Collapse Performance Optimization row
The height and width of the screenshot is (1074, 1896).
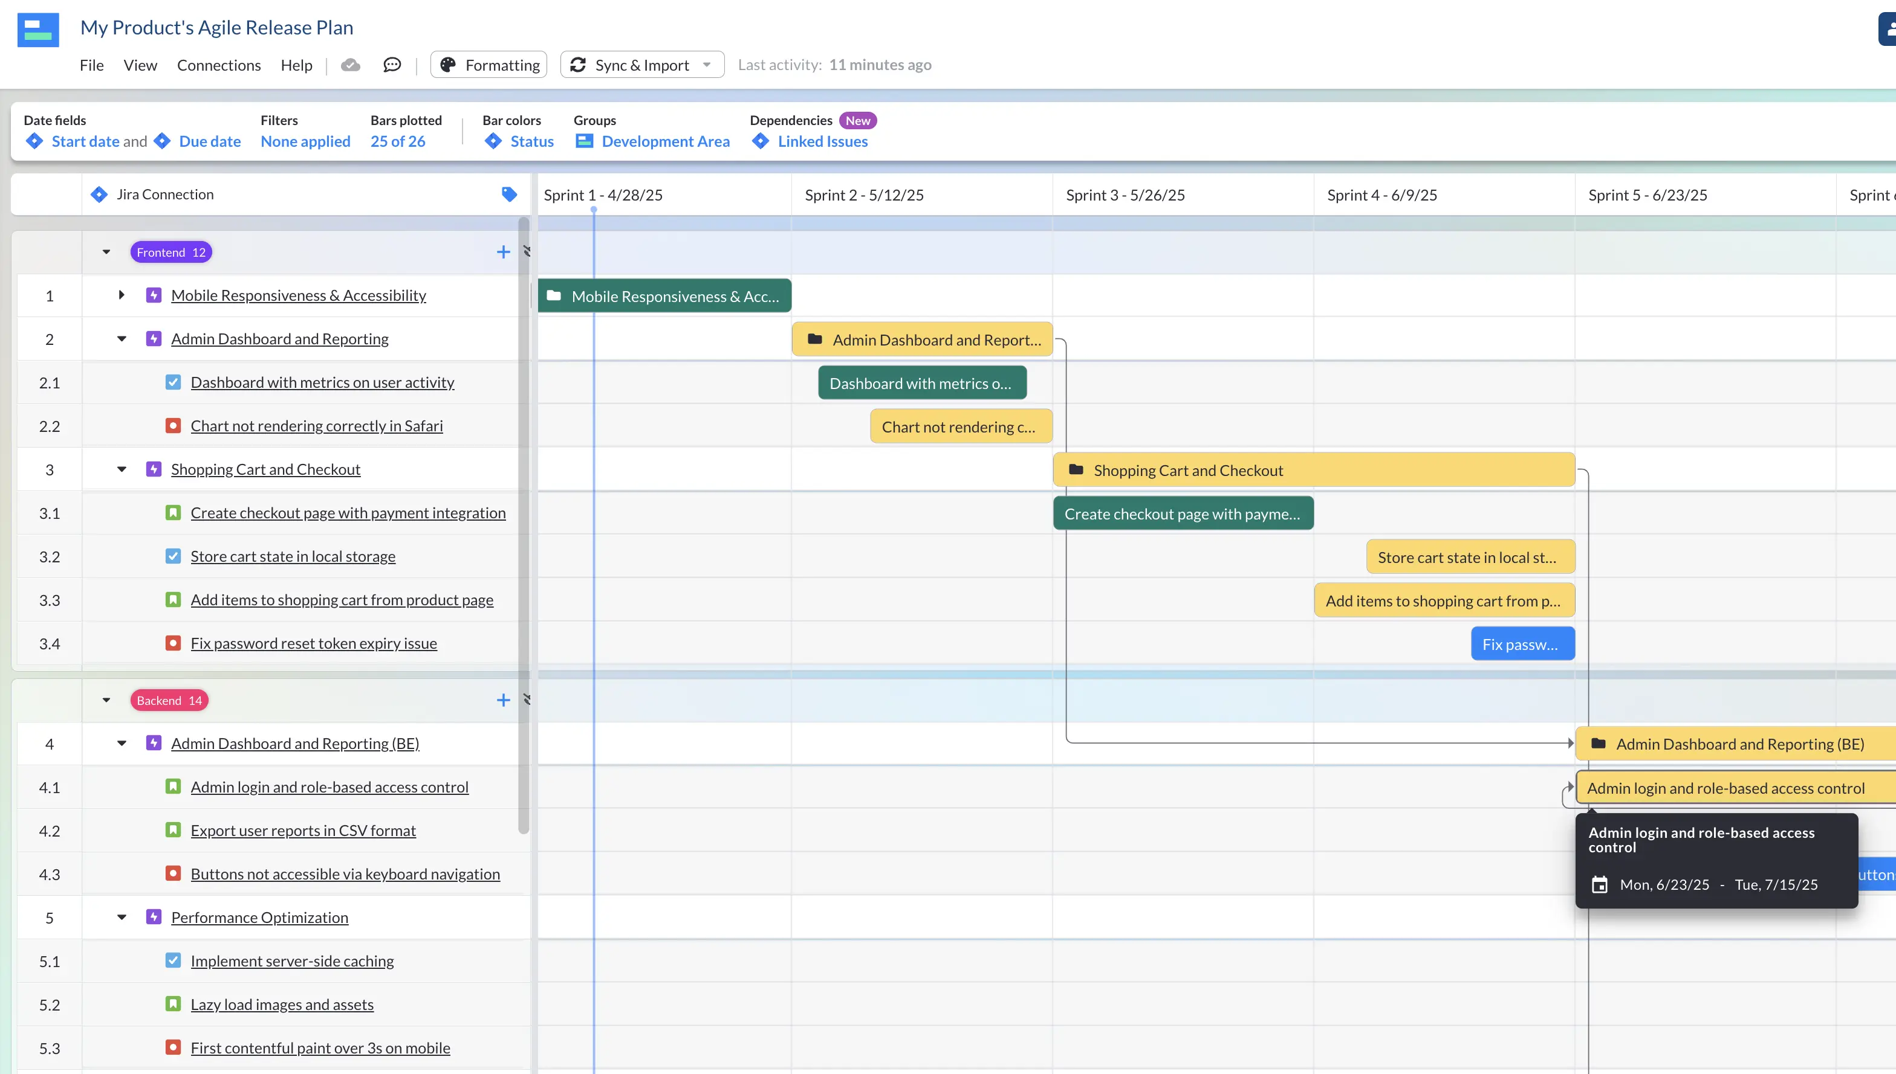(x=122, y=917)
